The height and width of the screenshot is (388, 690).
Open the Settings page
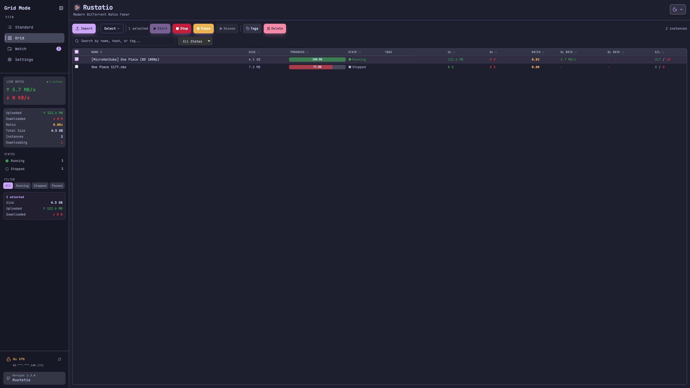point(25,60)
